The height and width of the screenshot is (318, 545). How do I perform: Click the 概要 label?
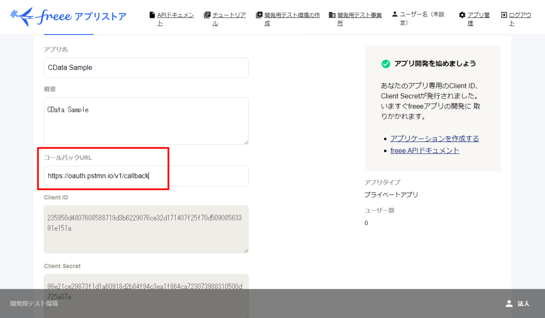pos(50,89)
